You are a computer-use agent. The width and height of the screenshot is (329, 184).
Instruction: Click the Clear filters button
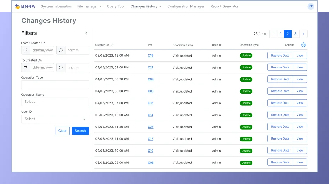(x=63, y=131)
